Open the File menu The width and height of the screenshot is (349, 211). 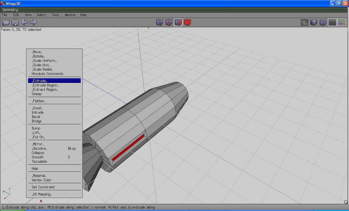[x=5, y=15]
